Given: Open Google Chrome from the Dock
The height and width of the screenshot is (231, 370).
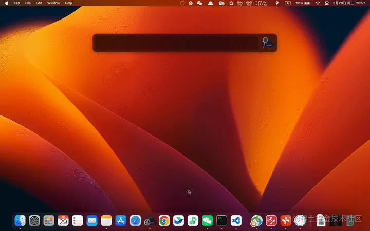Looking at the screenshot, I should coord(164,221).
